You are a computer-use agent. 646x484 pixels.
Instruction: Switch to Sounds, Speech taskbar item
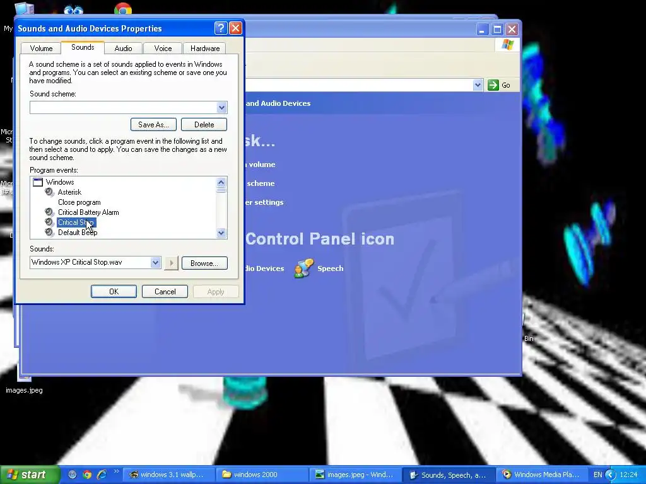pos(449,475)
